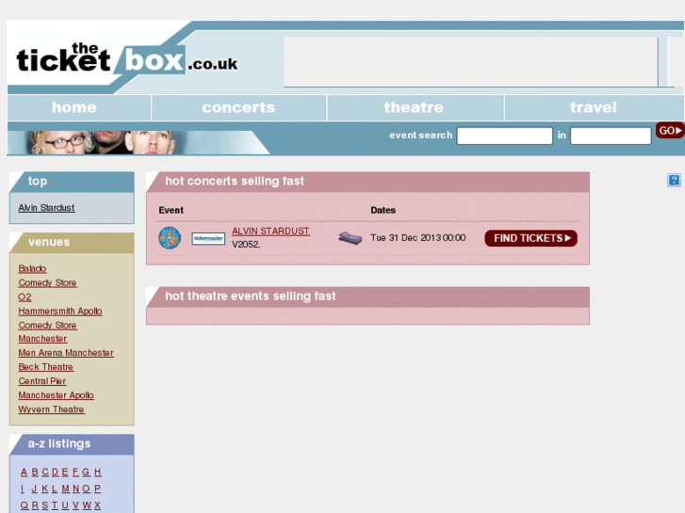Focus the 'in' location search field
The image size is (685, 513).
click(611, 136)
